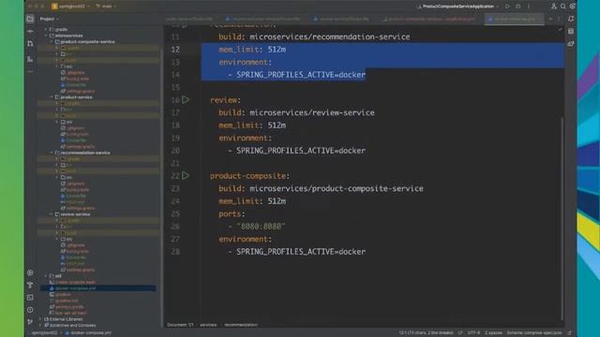Open the Project tool window icon
600x337 pixels.
pyautogui.click(x=30, y=19)
